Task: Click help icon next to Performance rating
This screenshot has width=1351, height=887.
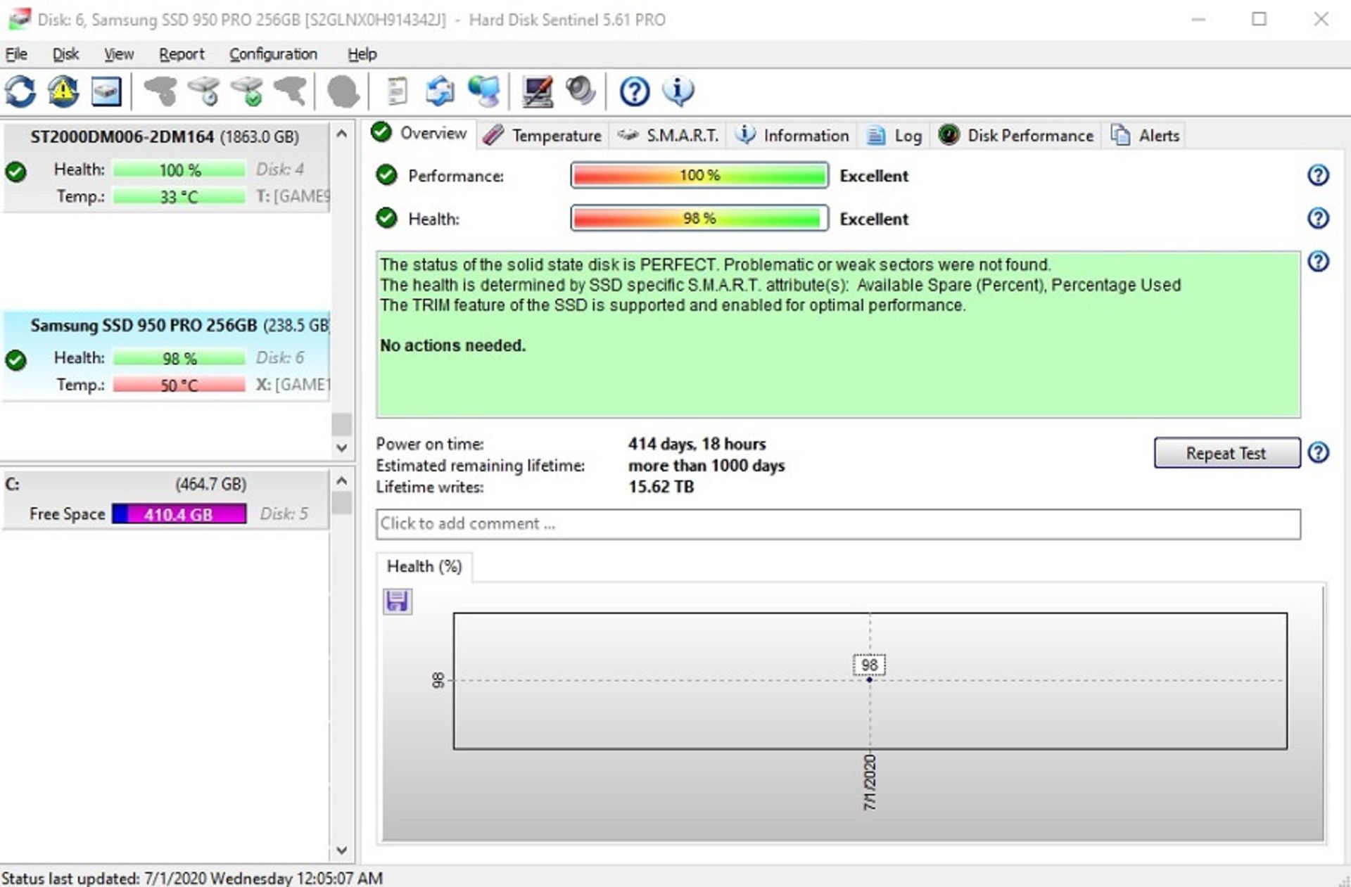Action: point(1318,175)
